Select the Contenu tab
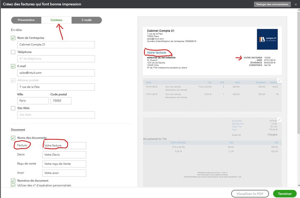This screenshot has height=198, width=300. pos(56,20)
